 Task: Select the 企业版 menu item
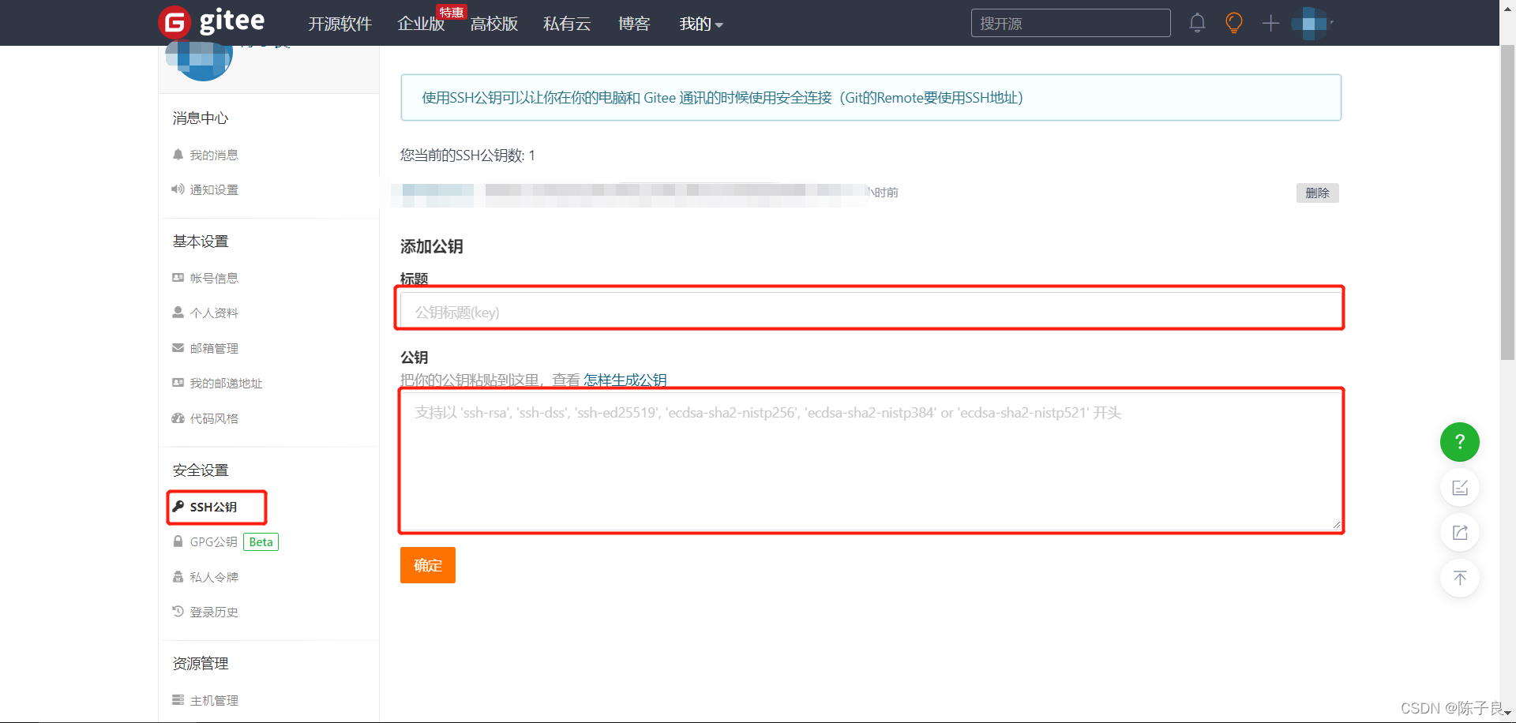tap(420, 24)
